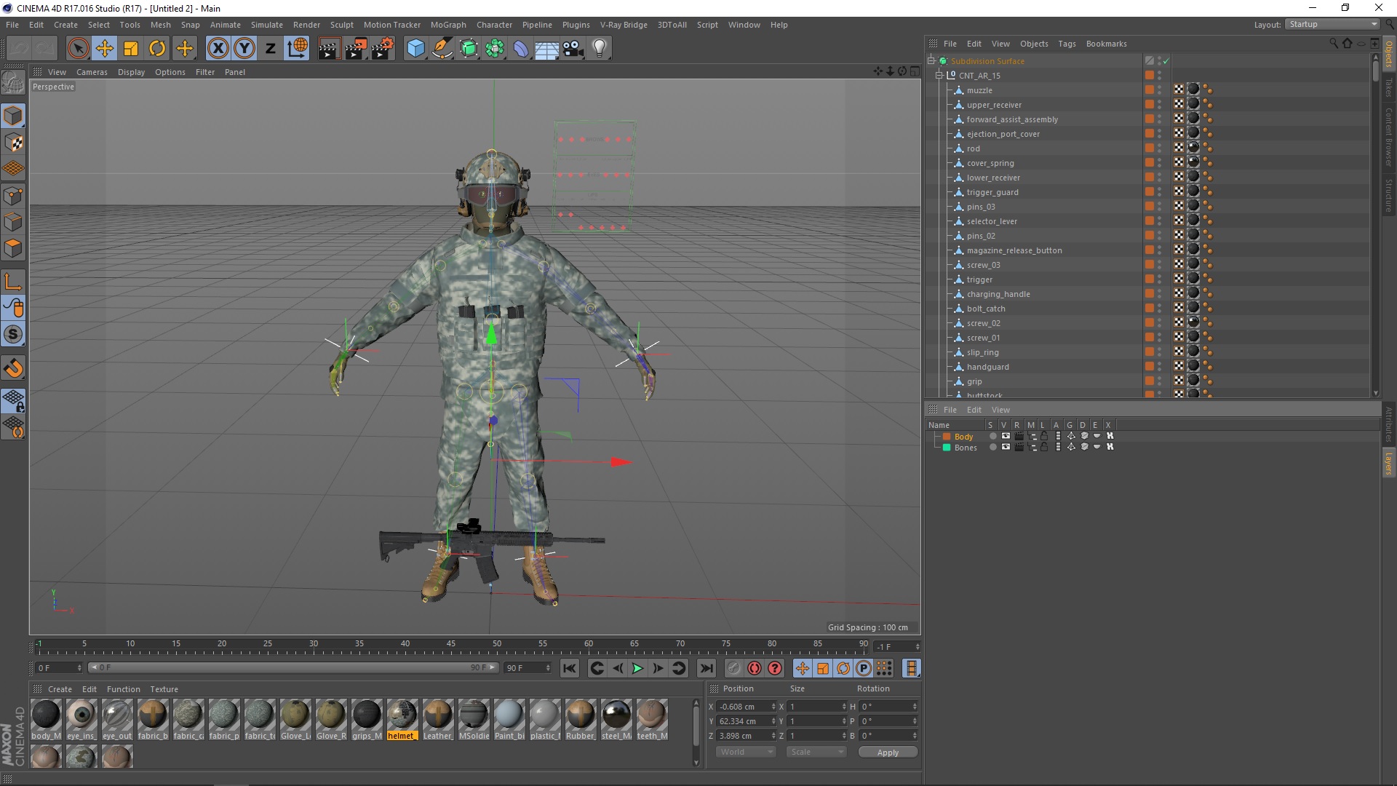Screen dimensions: 1397x786
Task: Open the spline Pen tool
Action: click(442, 49)
